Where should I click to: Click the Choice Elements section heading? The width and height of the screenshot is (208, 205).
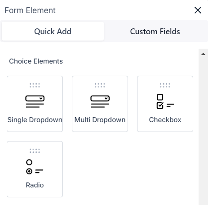pos(36,61)
